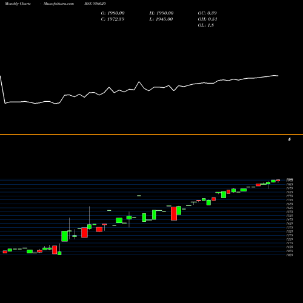The height and width of the screenshot is (303, 303).
Task: Click the sharp peak of the white line chart
Action: [139, 82]
